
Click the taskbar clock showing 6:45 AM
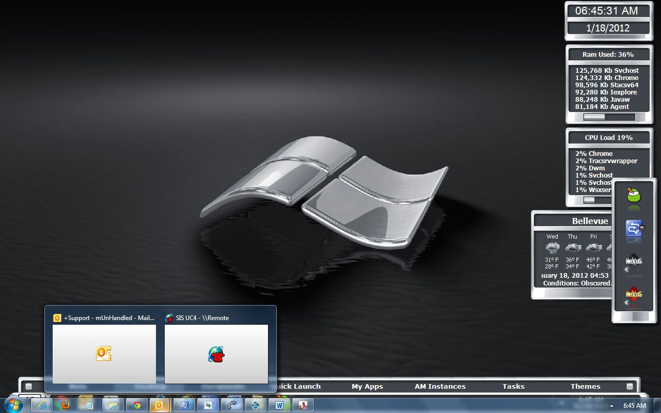coord(634,406)
